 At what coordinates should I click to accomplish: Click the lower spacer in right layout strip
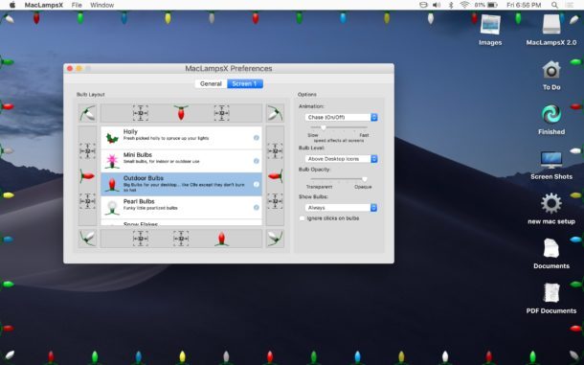point(275,201)
